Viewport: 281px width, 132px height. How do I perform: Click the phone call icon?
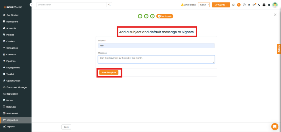259,5
